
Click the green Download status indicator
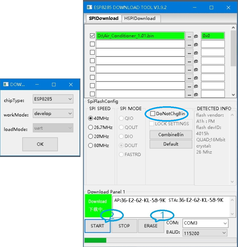[98, 206]
